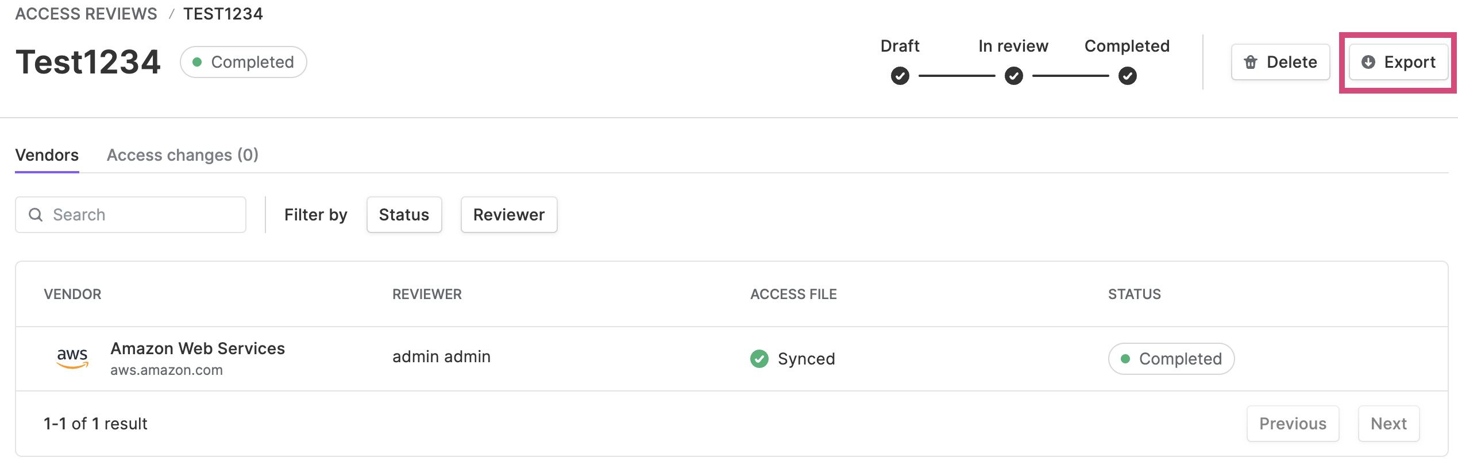Screen dimensions: 1458x473
Task: Go to the Access Reviews breadcrumb
Action: pos(86,14)
